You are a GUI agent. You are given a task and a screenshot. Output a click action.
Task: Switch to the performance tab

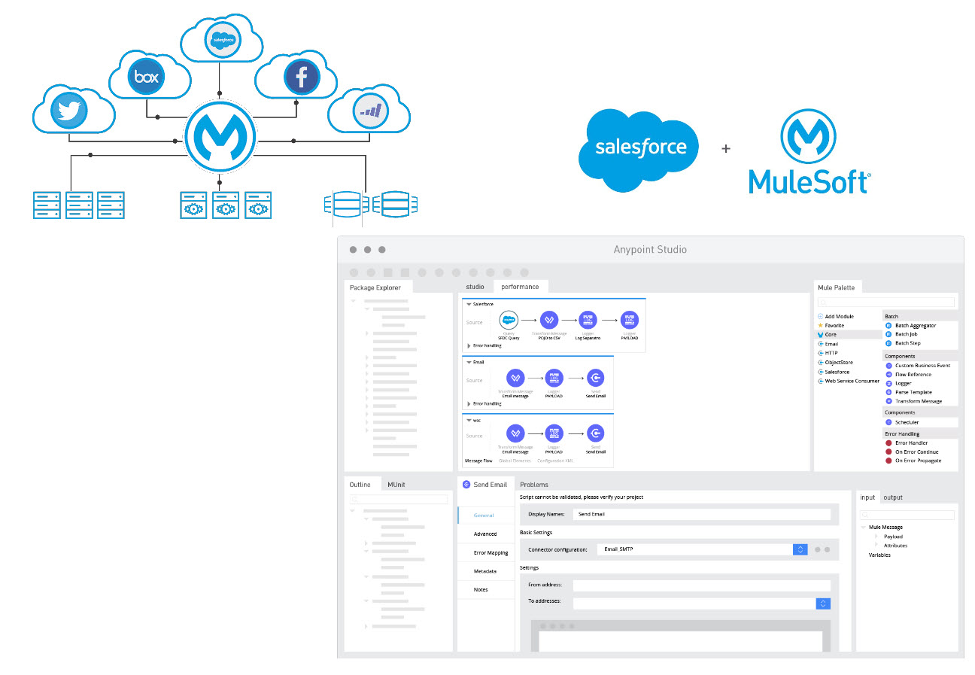(521, 287)
